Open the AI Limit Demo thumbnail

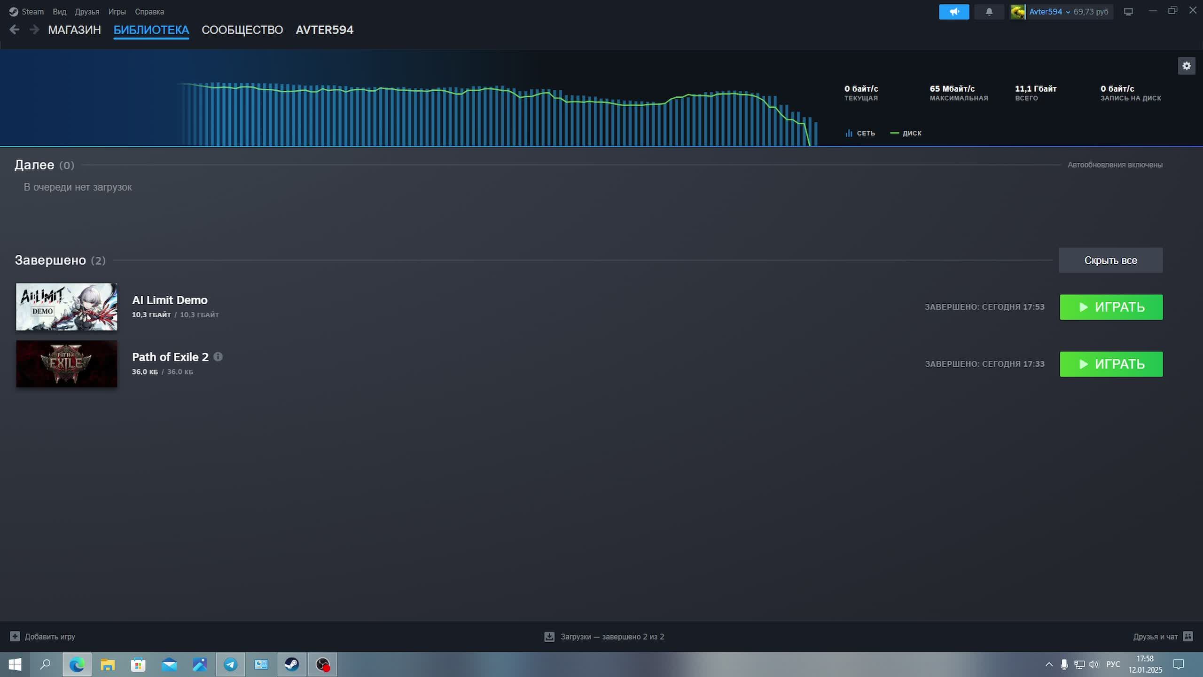pos(67,307)
